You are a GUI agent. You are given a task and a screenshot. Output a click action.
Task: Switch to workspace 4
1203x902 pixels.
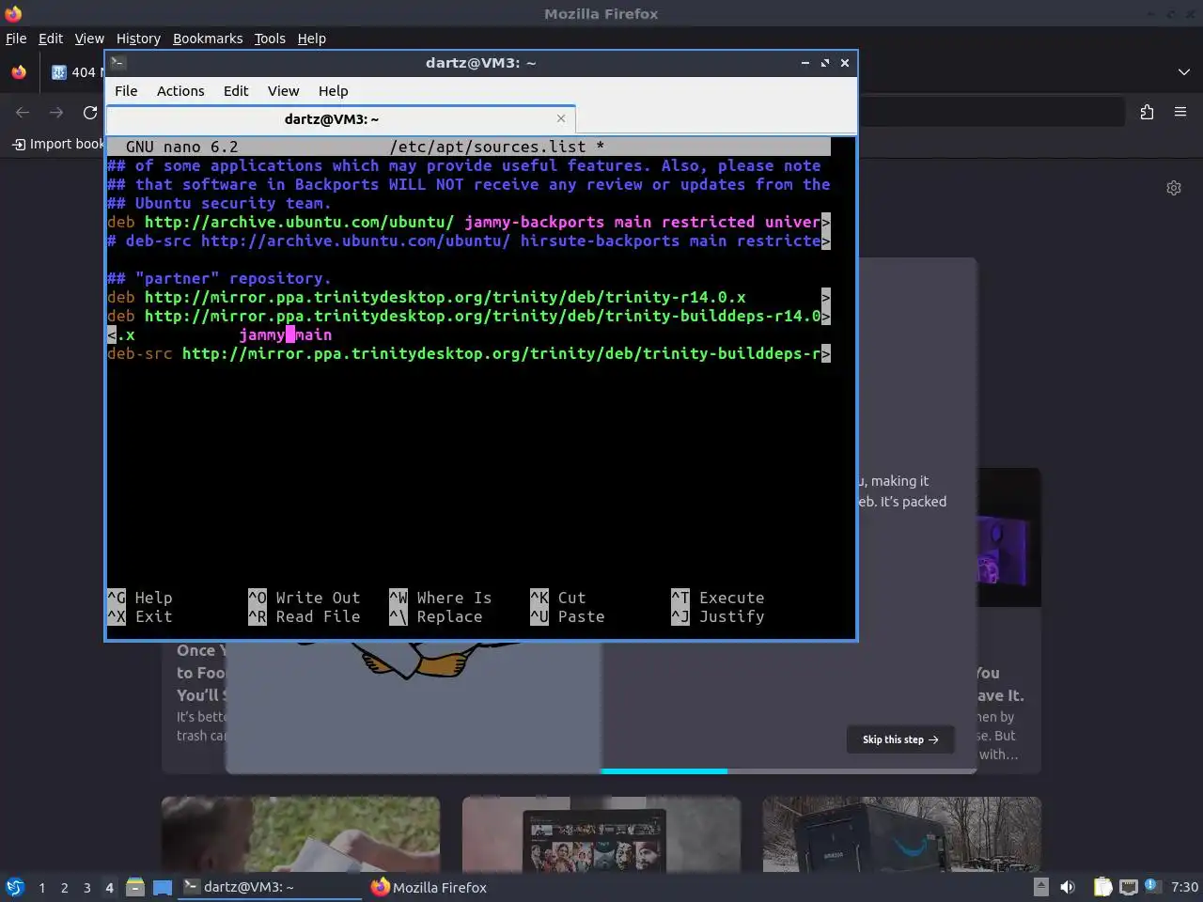(109, 887)
